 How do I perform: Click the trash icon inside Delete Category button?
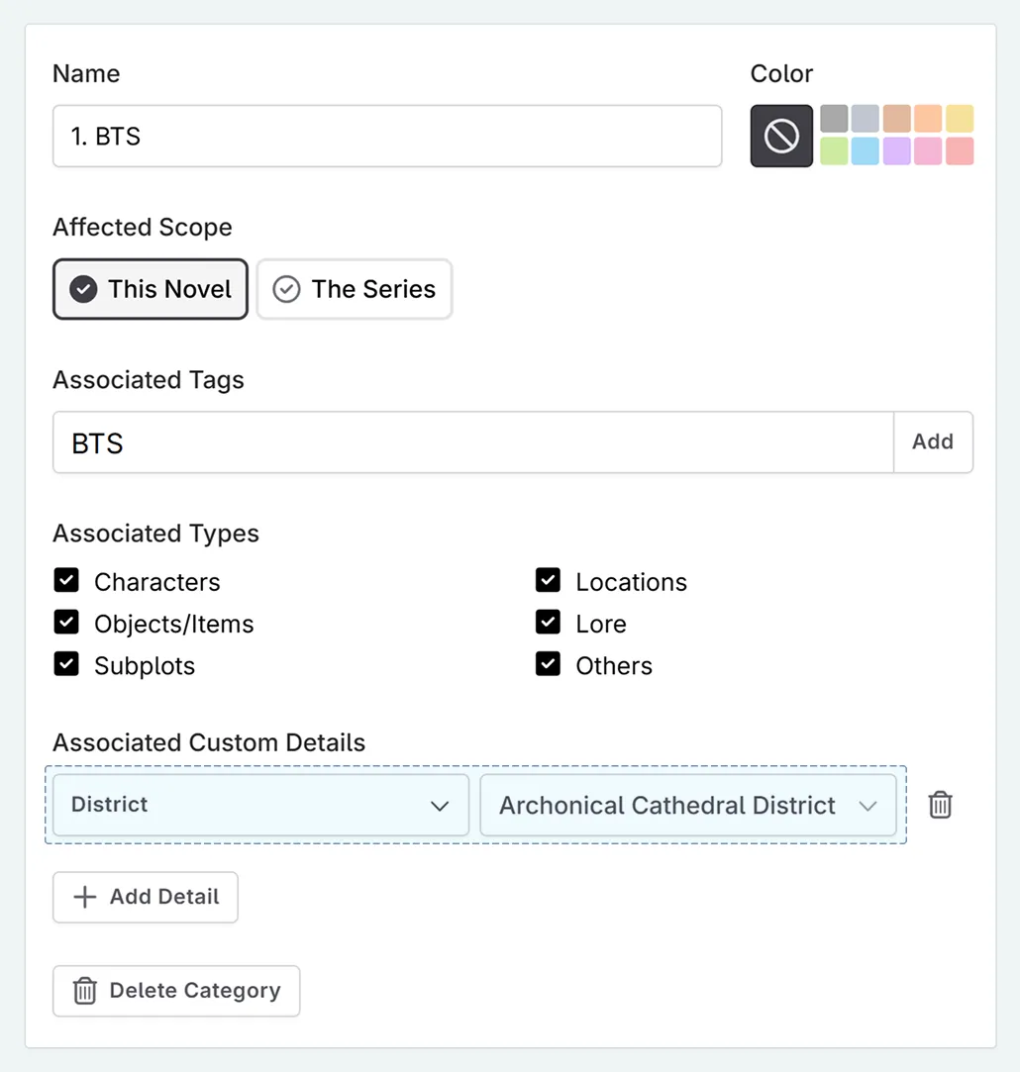pyautogui.click(x=84, y=991)
